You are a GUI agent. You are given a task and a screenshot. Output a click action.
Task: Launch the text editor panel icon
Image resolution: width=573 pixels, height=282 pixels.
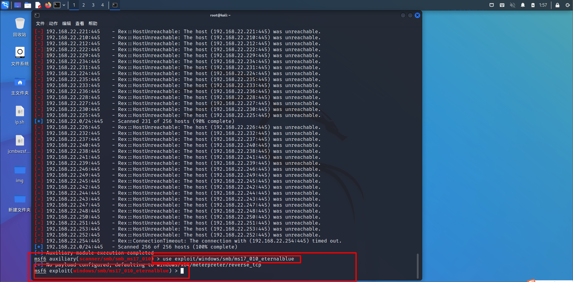click(x=38, y=5)
